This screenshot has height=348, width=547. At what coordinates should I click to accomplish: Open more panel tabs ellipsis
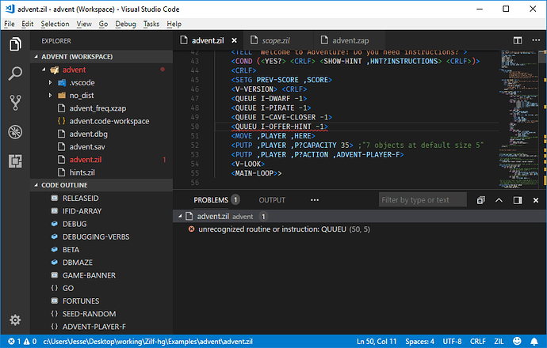[315, 200]
